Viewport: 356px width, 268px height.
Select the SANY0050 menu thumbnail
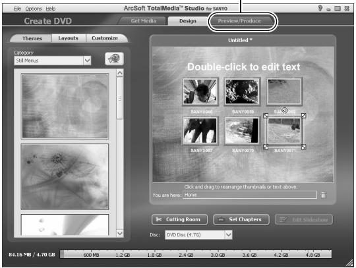(242, 92)
